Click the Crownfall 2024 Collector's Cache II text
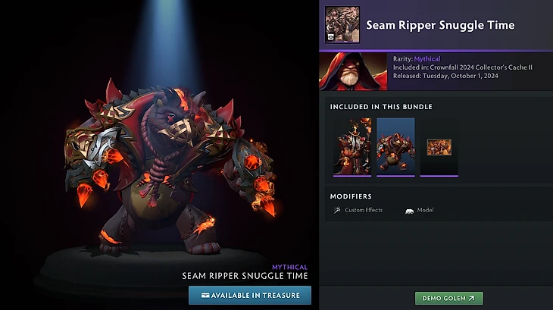Screen dimensions: 553x310 click(x=481, y=67)
